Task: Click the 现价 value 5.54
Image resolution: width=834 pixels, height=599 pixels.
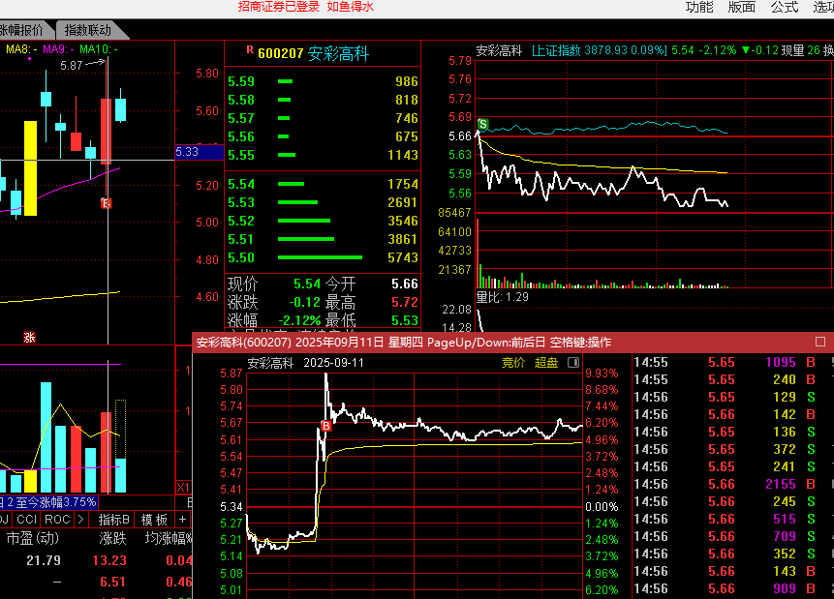Action: point(307,284)
